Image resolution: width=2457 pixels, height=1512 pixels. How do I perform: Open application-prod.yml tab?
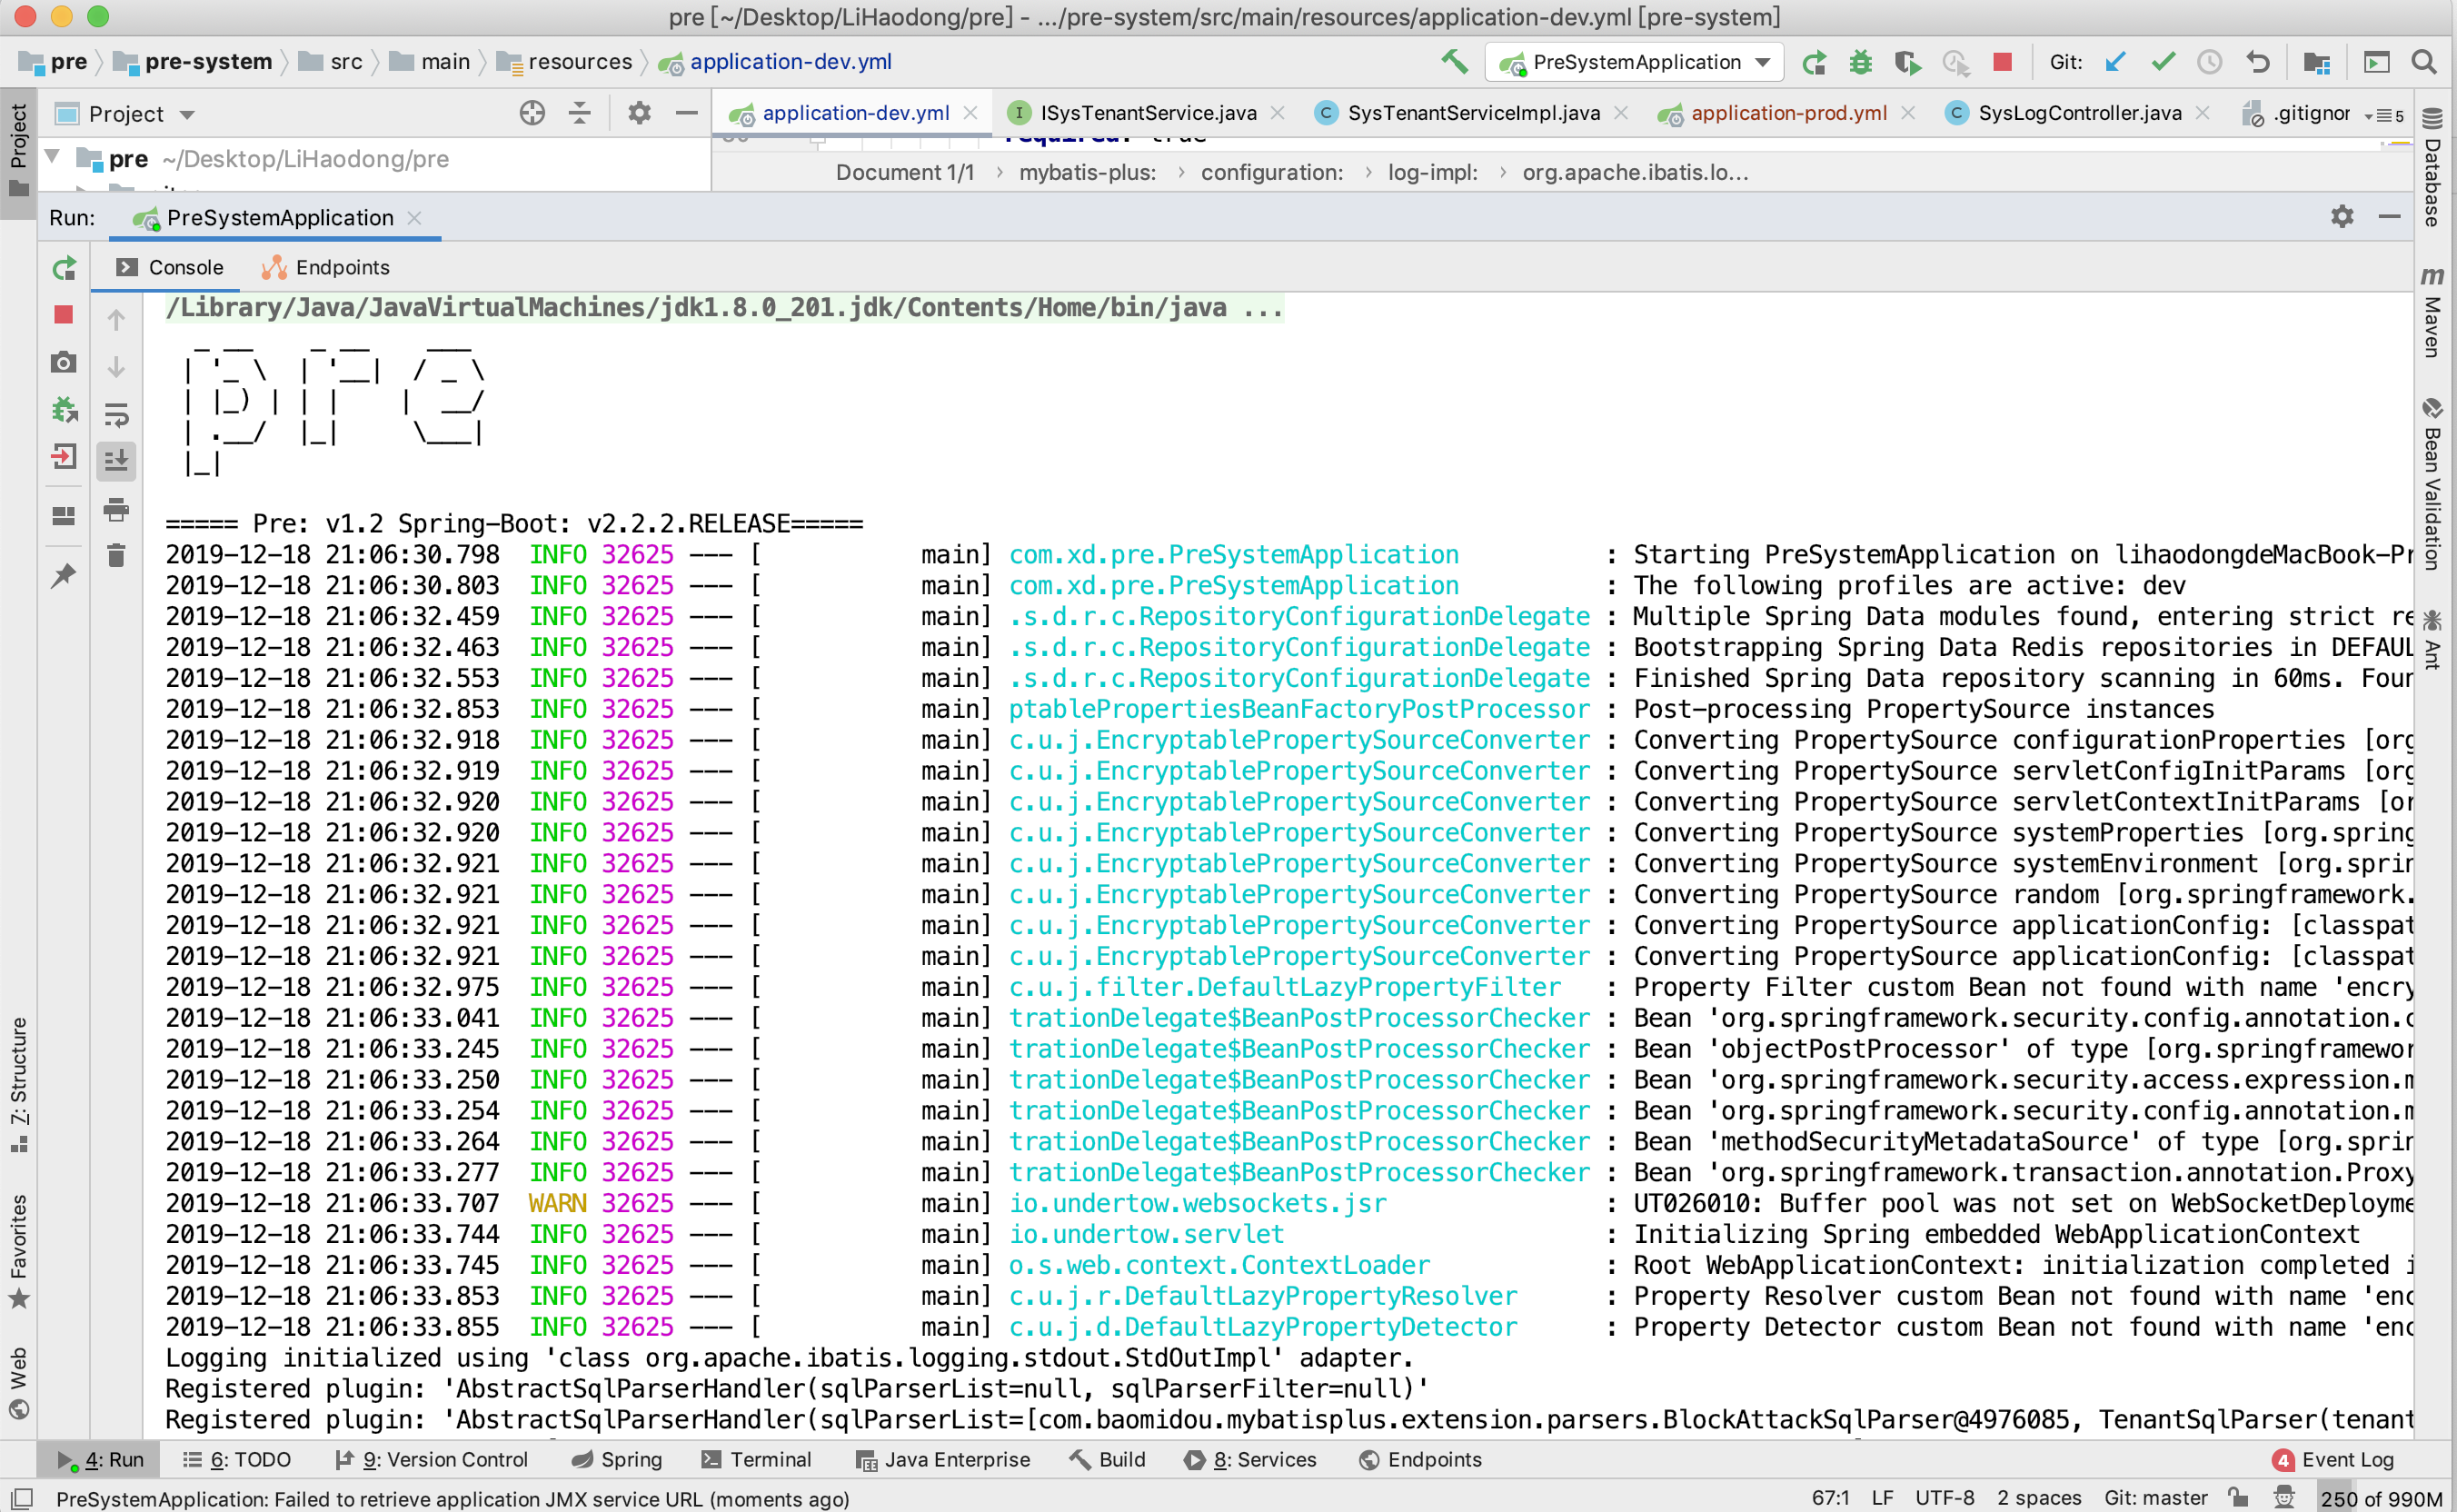point(1787,113)
